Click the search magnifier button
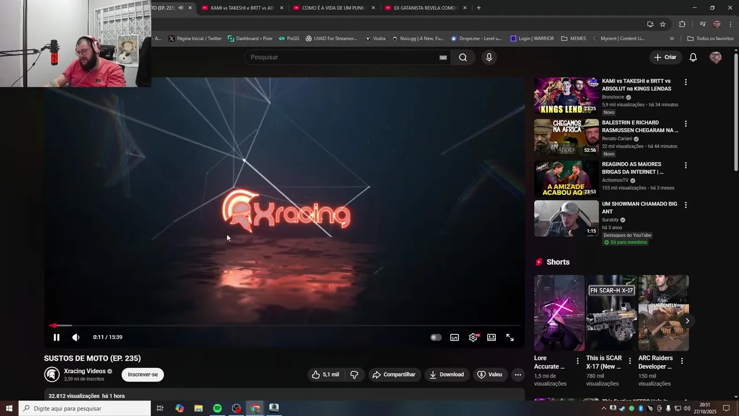Screen dimensions: 739x416 pyautogui.click(x=463, y=57)
